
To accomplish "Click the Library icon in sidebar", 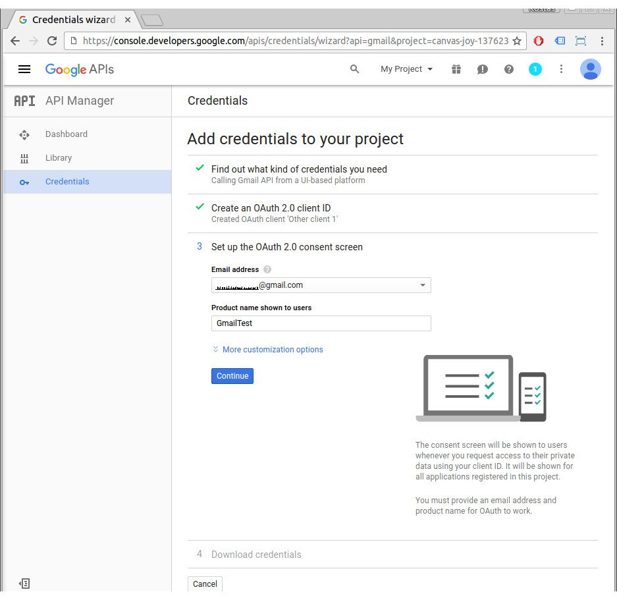I will click(24, 158).
